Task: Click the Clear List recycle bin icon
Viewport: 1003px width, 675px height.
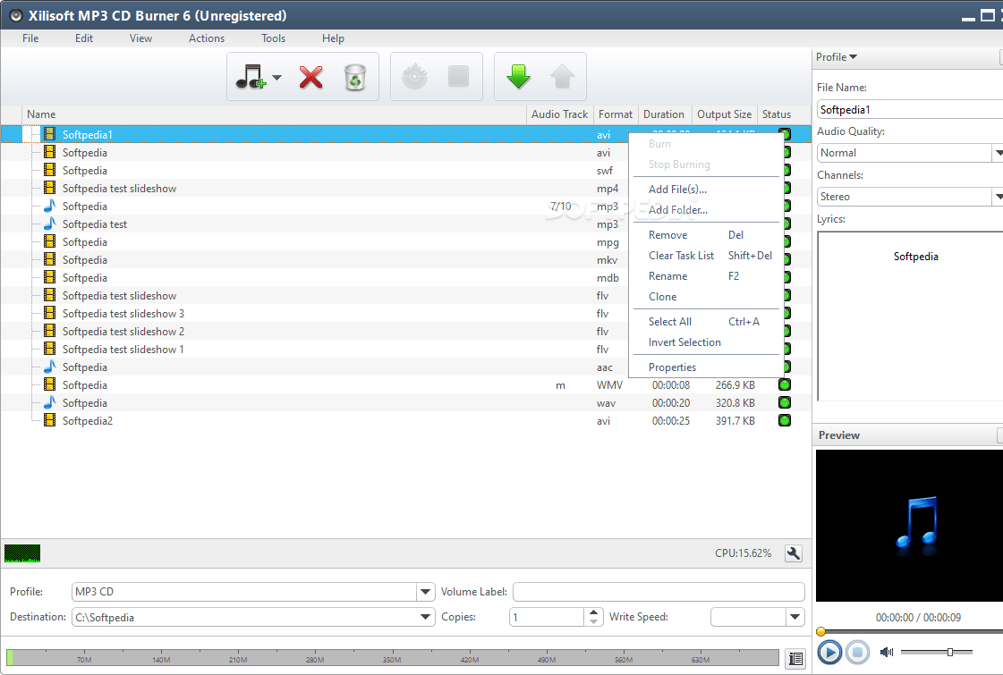Action: point(356,76)
